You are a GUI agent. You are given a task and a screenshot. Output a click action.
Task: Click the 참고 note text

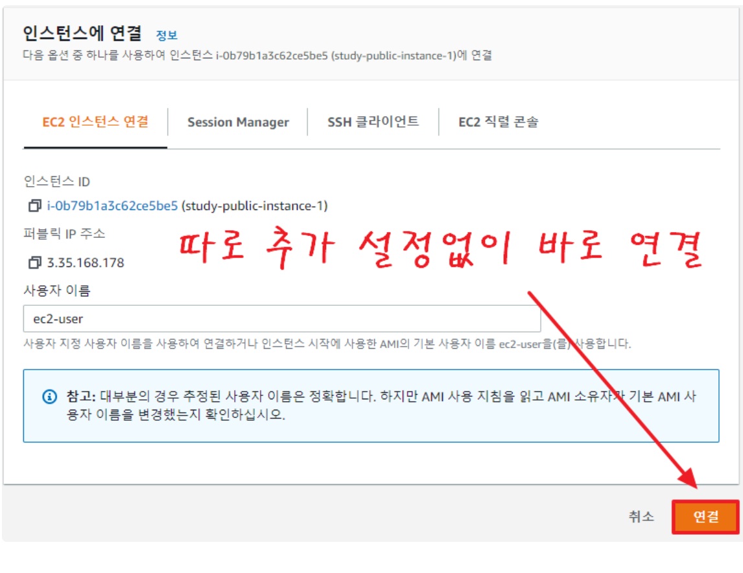(x=381, y=405)
